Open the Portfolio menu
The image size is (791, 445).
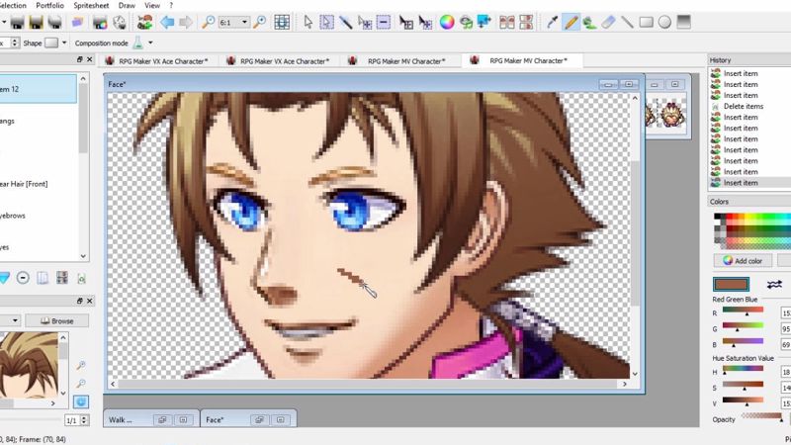tap(49, 5)
